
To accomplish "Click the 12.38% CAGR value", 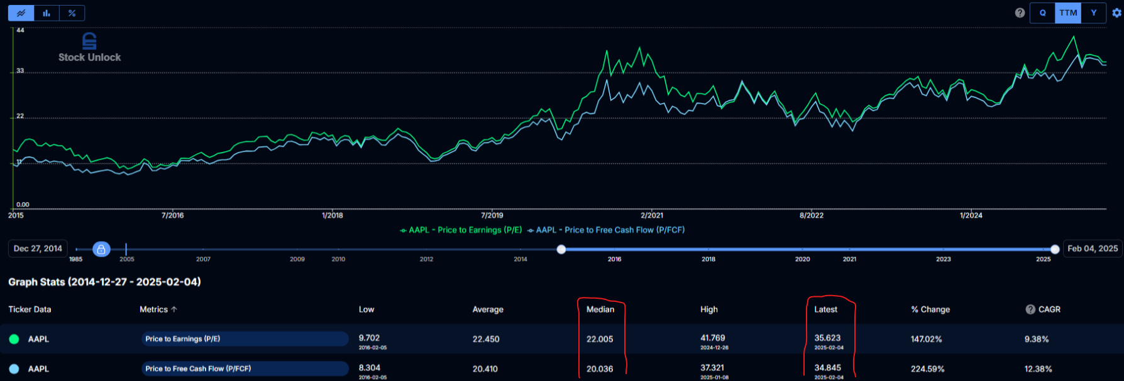I will (x=1039, y=369).
